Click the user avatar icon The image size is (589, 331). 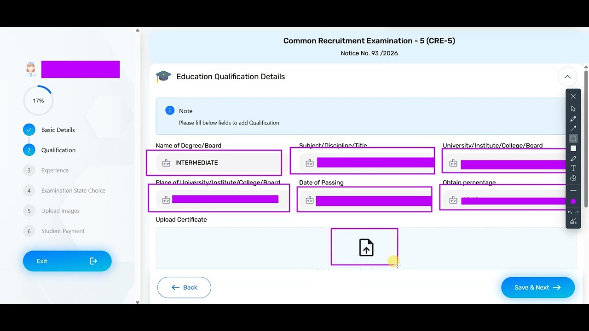click(x=31, y=69)
